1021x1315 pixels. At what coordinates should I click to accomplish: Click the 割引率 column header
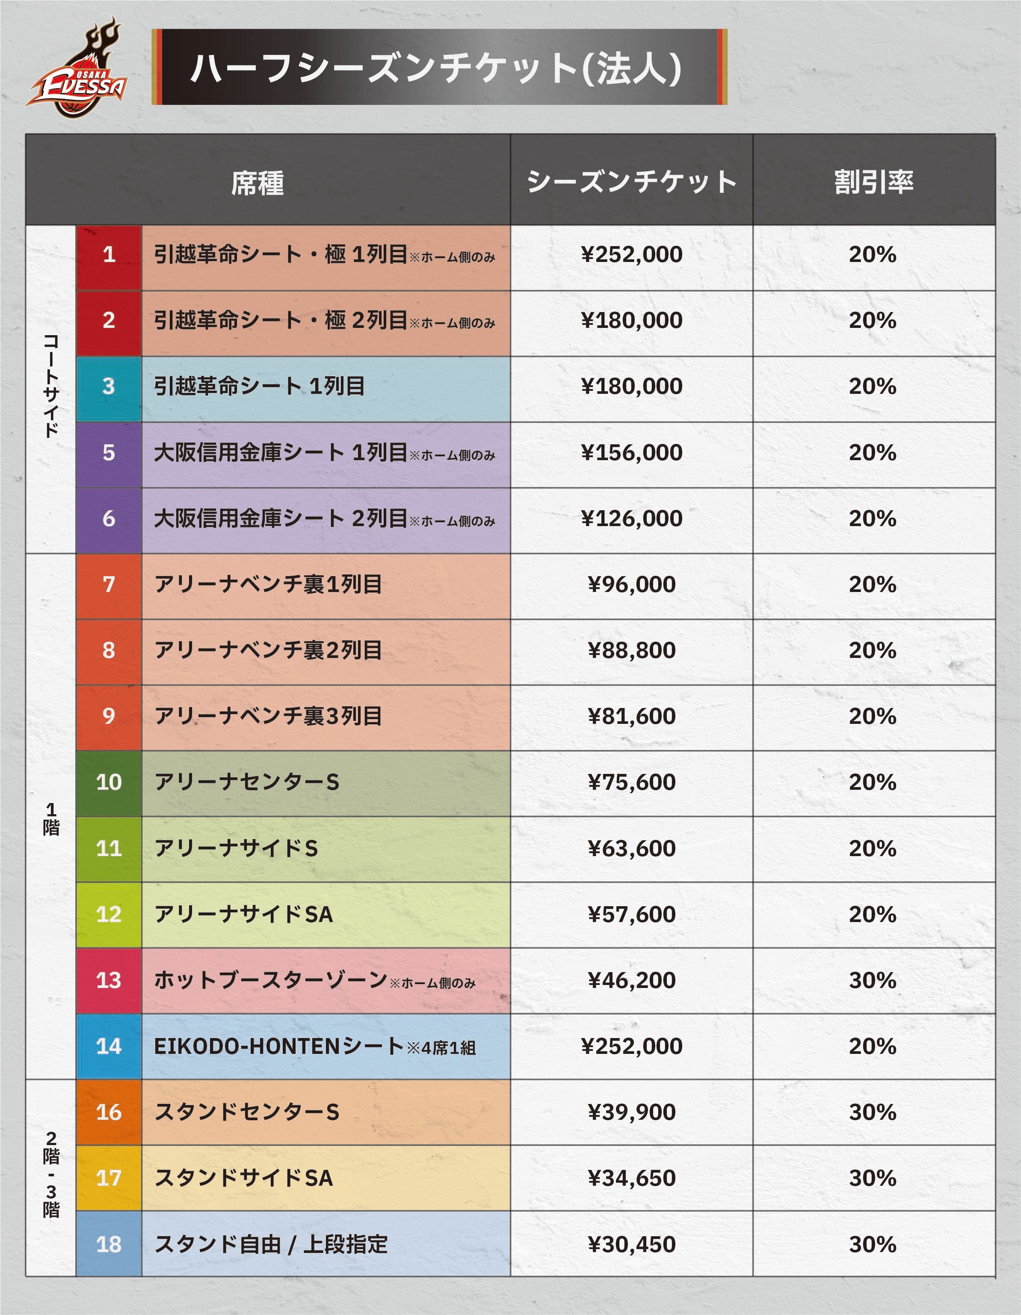coord(873,182)
